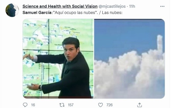Click the reply count 16

(33, 105)
